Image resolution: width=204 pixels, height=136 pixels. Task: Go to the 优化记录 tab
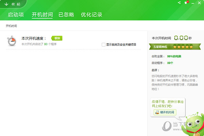tap(91, 15)
